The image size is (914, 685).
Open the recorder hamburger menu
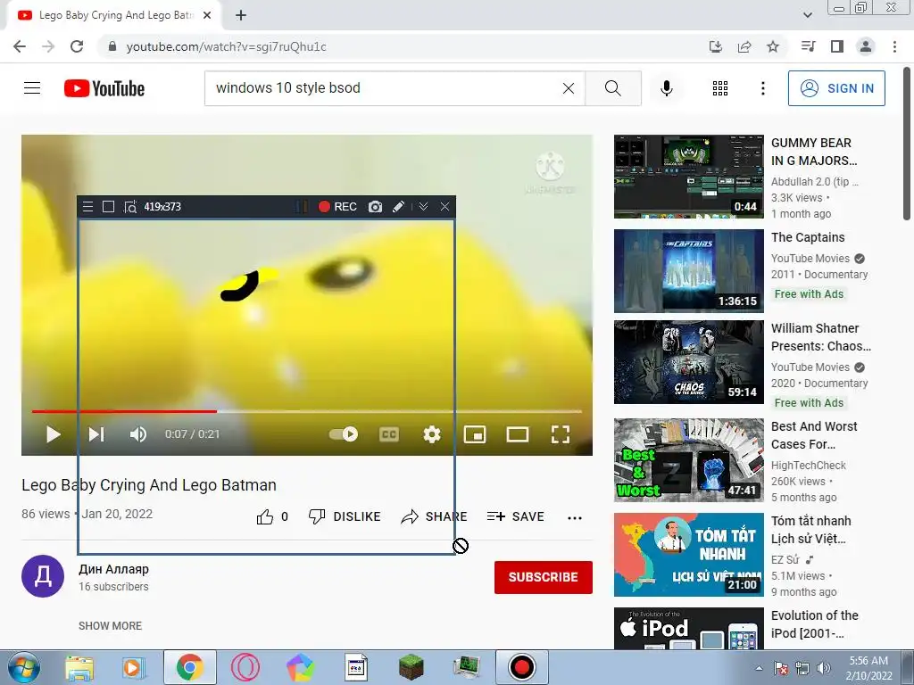(88, 206)
